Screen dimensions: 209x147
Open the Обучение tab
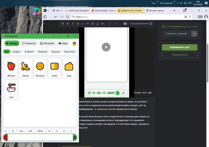point(47,43)
